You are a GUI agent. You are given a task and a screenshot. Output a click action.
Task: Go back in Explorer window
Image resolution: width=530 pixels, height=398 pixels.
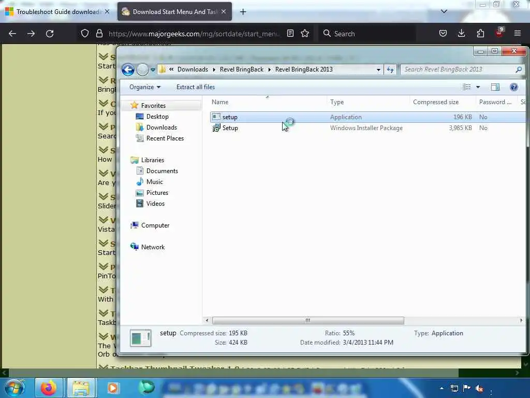coord(128,70)
